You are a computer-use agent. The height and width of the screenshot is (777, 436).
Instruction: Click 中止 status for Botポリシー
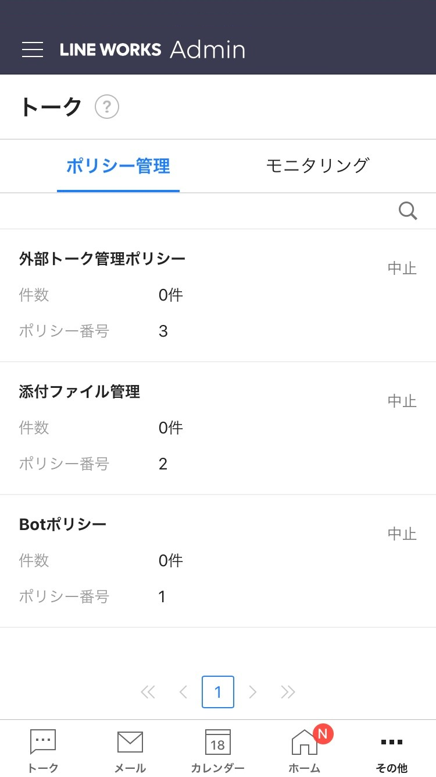(x=402, y=534)
